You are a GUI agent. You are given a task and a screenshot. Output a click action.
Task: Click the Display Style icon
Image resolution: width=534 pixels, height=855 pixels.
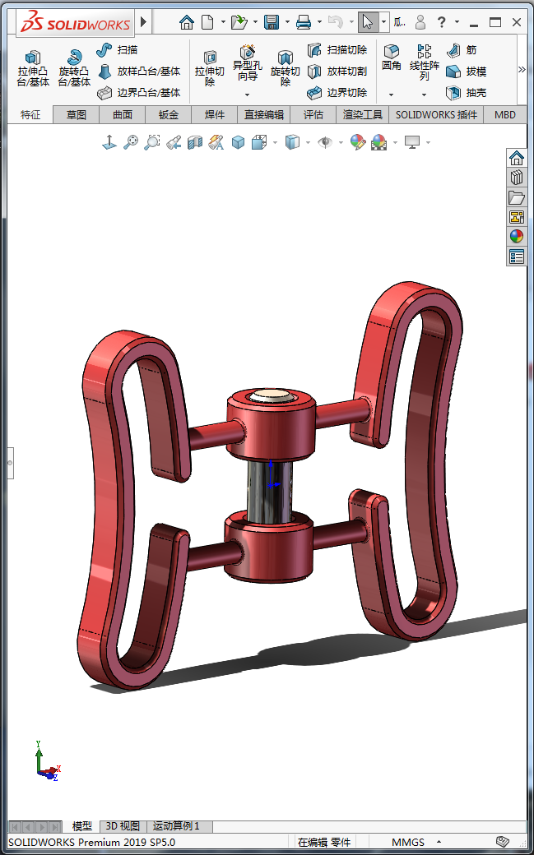[x=293, y=143]
